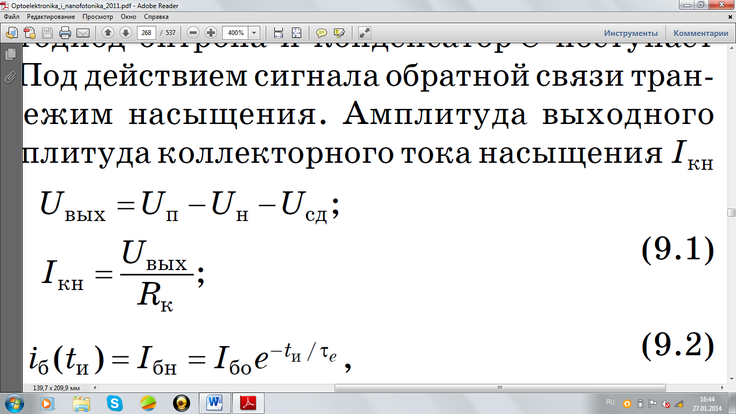Screen dimensions: 736x414
Task: Go to previous page with up arrow
Action: pos(108,32)
